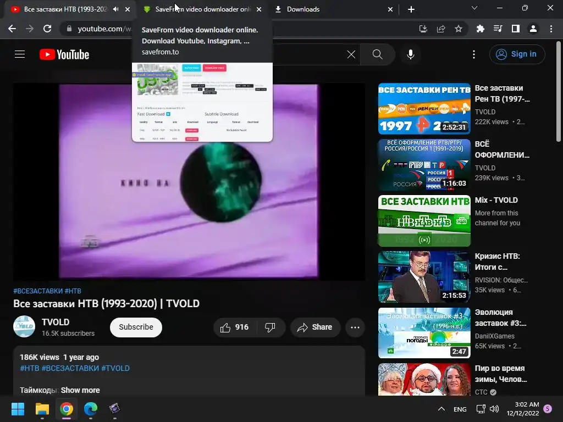Image resolution: width=563 pixels, height=422 pixels.
Task: Open hashtag #ВСЕЗАСТАВКИ above the title
Action: (38, 291)
